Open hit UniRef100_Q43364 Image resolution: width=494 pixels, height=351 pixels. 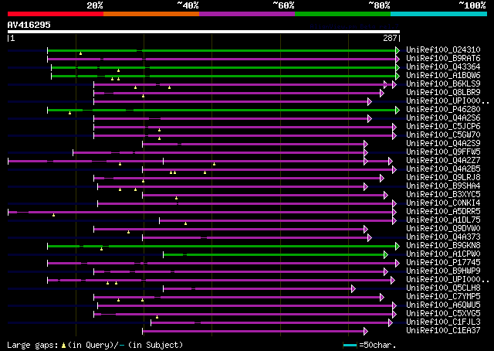[x=443, y=67]
